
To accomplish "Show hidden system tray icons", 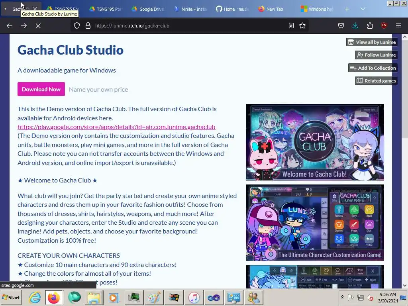I will 342,297.
